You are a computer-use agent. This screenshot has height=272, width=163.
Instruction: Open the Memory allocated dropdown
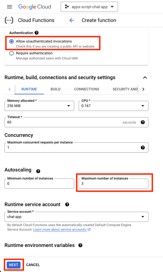[39, 106]
